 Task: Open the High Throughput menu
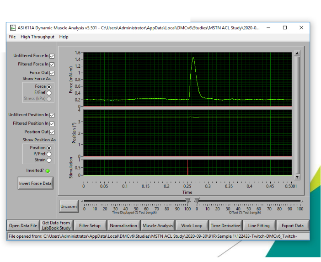tap(37, 37)
